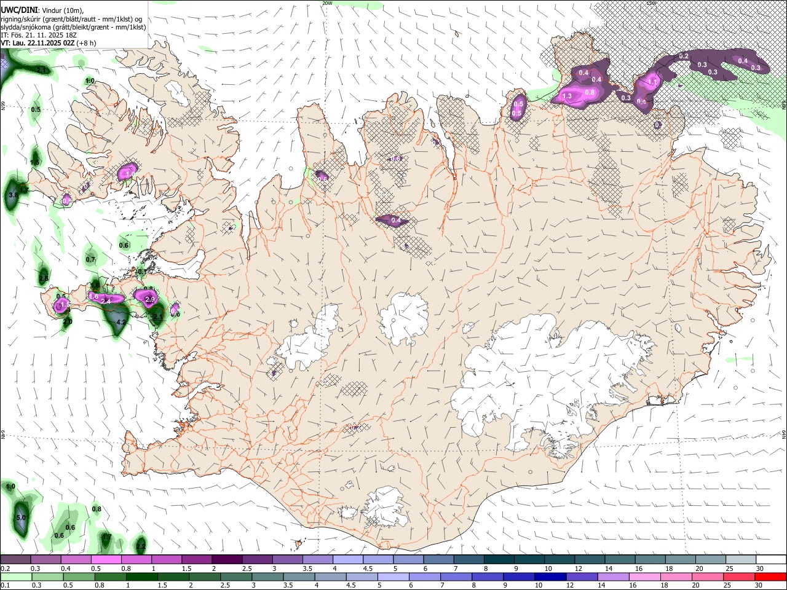Click the 1.3 snowfall value on the map
787x590 pixels.
567,96
